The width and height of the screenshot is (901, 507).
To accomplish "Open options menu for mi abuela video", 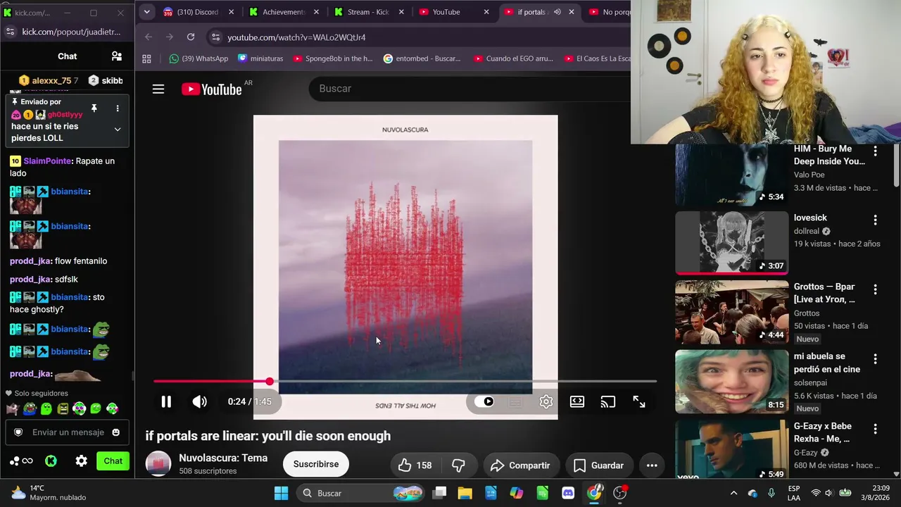I will tap(875, 358).
